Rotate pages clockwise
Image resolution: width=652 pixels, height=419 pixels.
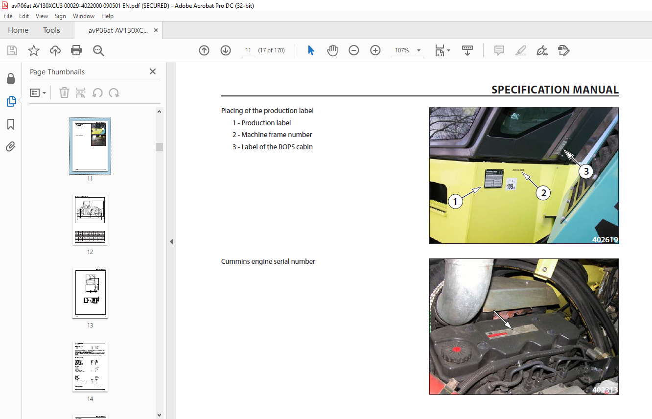pos(114,93)
